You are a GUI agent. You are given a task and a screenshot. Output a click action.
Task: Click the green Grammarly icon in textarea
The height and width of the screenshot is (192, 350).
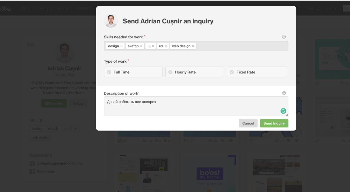(283, 111)
